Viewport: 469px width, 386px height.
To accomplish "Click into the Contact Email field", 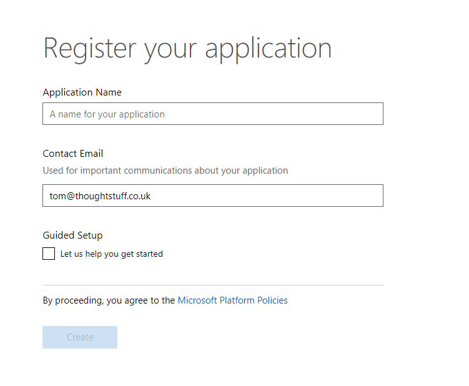I will (212, 195).
